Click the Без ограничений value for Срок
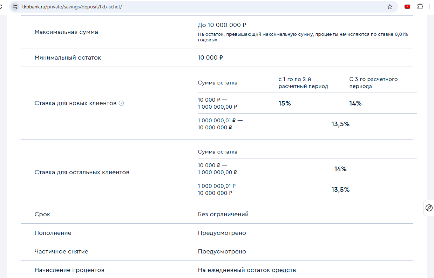The height and width of the screenshot is (278, 434). click(x=223, y=214)
